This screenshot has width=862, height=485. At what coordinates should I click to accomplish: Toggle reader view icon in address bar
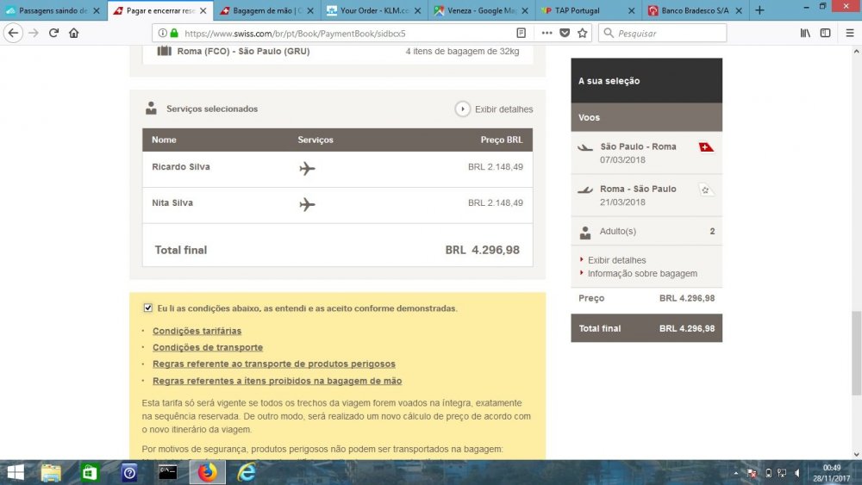point(521,33)
